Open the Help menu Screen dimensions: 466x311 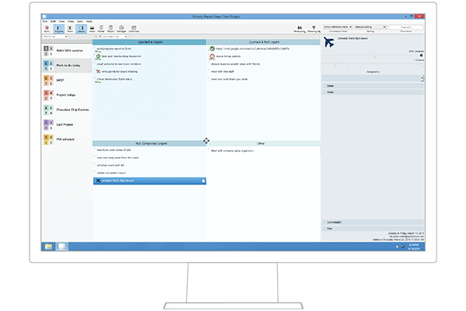click(x=89, y=22)
